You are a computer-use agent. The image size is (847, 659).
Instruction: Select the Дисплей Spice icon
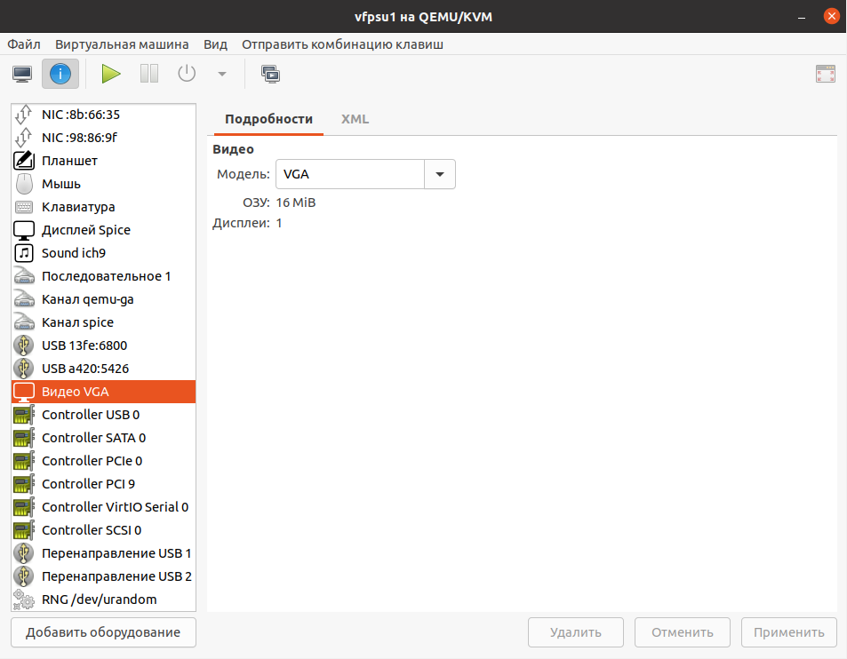click(24, 230)
